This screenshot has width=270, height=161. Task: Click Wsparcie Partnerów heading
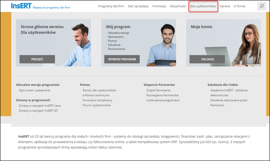(x=159, y=85)
